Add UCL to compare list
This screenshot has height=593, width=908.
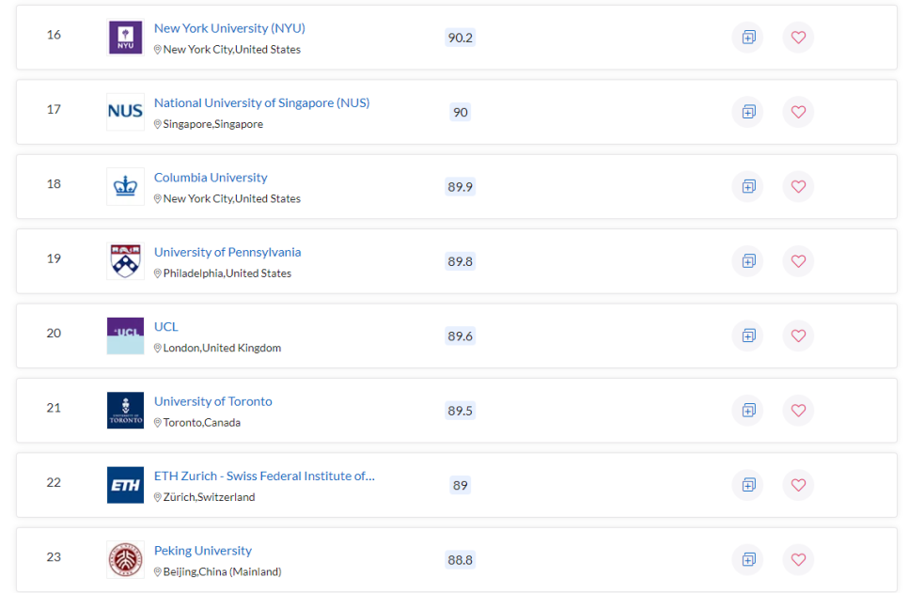pos(748,336)
